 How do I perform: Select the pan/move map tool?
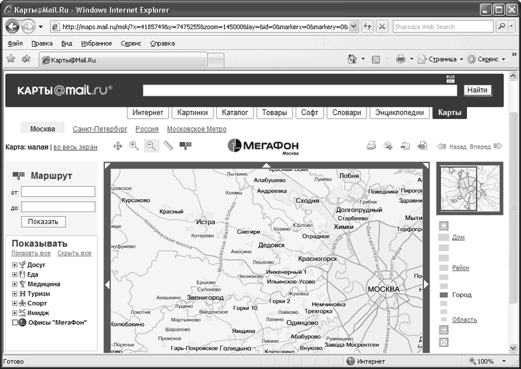click(x=118, y=146)
